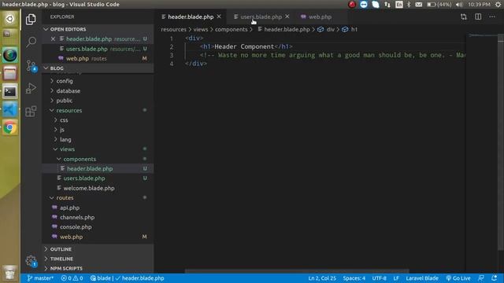This screenshot has width=504, height=283.
Task: Open the Extensions view
Action: (x=31, y=112)
